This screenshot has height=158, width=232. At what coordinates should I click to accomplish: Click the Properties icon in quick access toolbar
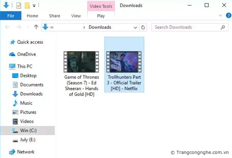(18, 5)
